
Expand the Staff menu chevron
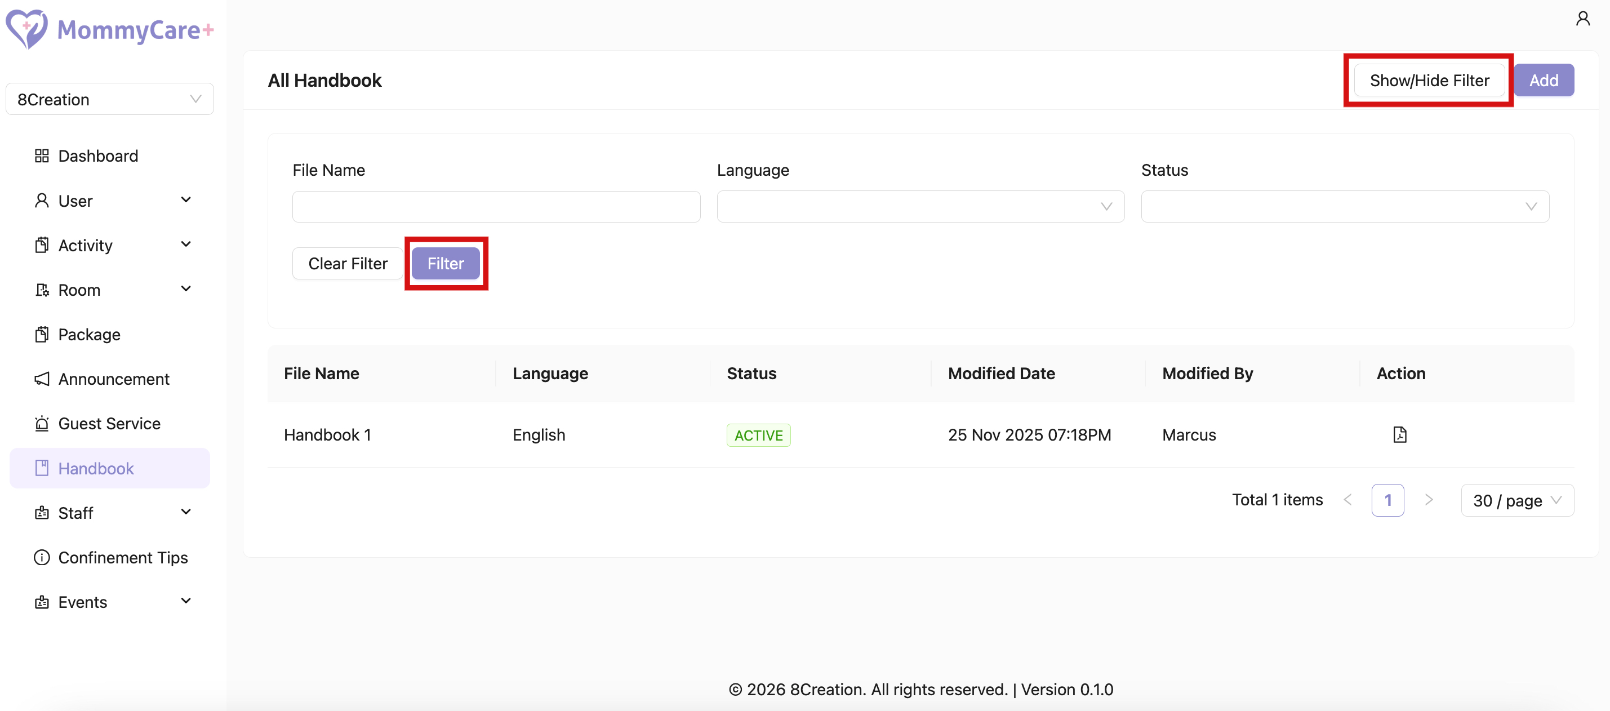click(x=186, y=512)
